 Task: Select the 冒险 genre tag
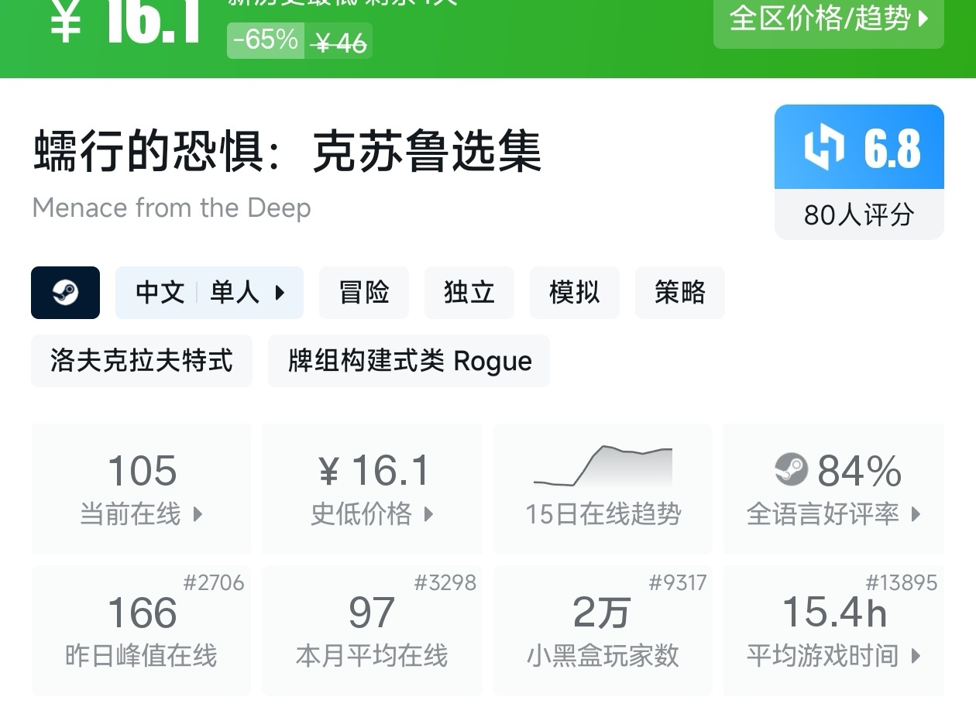(x=364, y=293)
